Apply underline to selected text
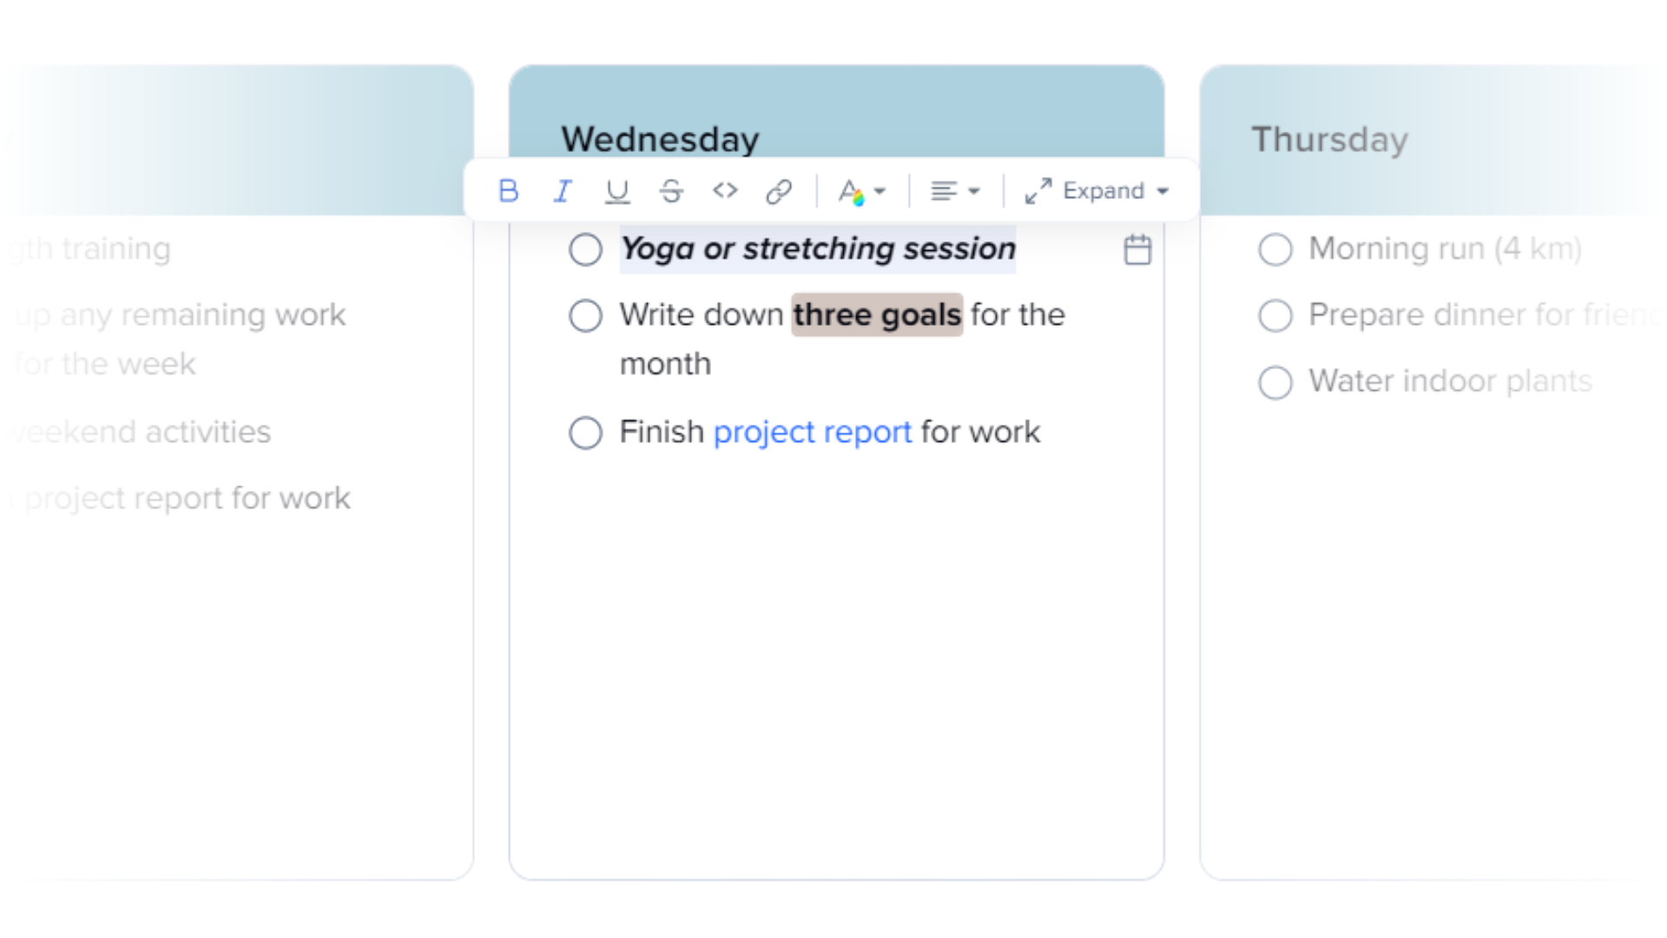Image resolution: width=1667 pixels, height=938 pixels. coord(616,190)
